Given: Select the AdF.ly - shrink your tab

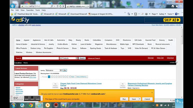Looking at the screenshot, I should [x=78, y=6].
